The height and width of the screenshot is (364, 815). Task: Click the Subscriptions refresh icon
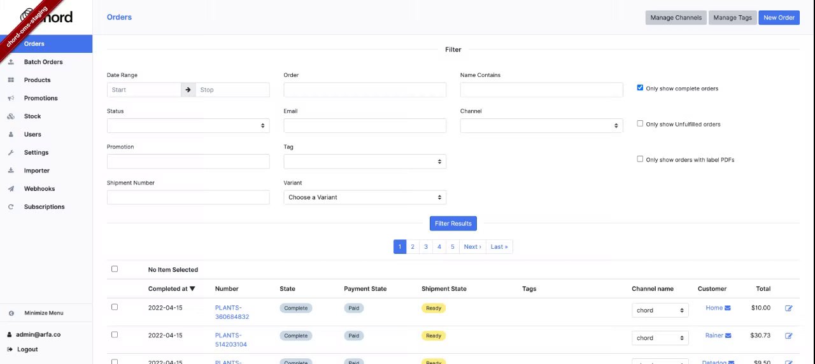pos(11,207)
